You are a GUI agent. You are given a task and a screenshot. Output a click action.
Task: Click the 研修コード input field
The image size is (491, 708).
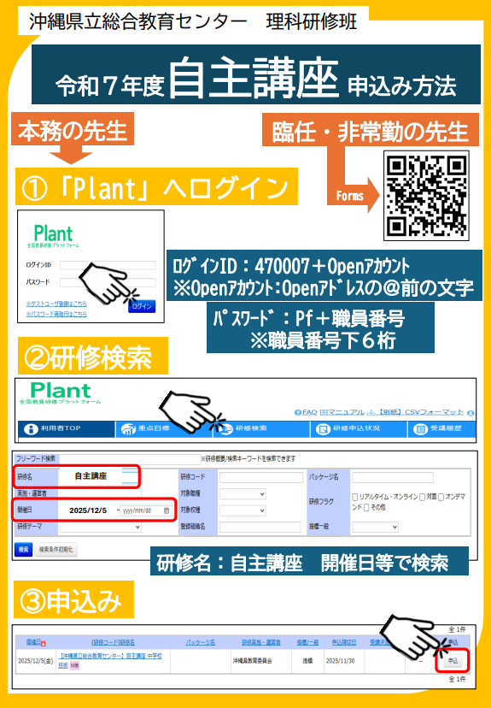click(x=261, y=477)
